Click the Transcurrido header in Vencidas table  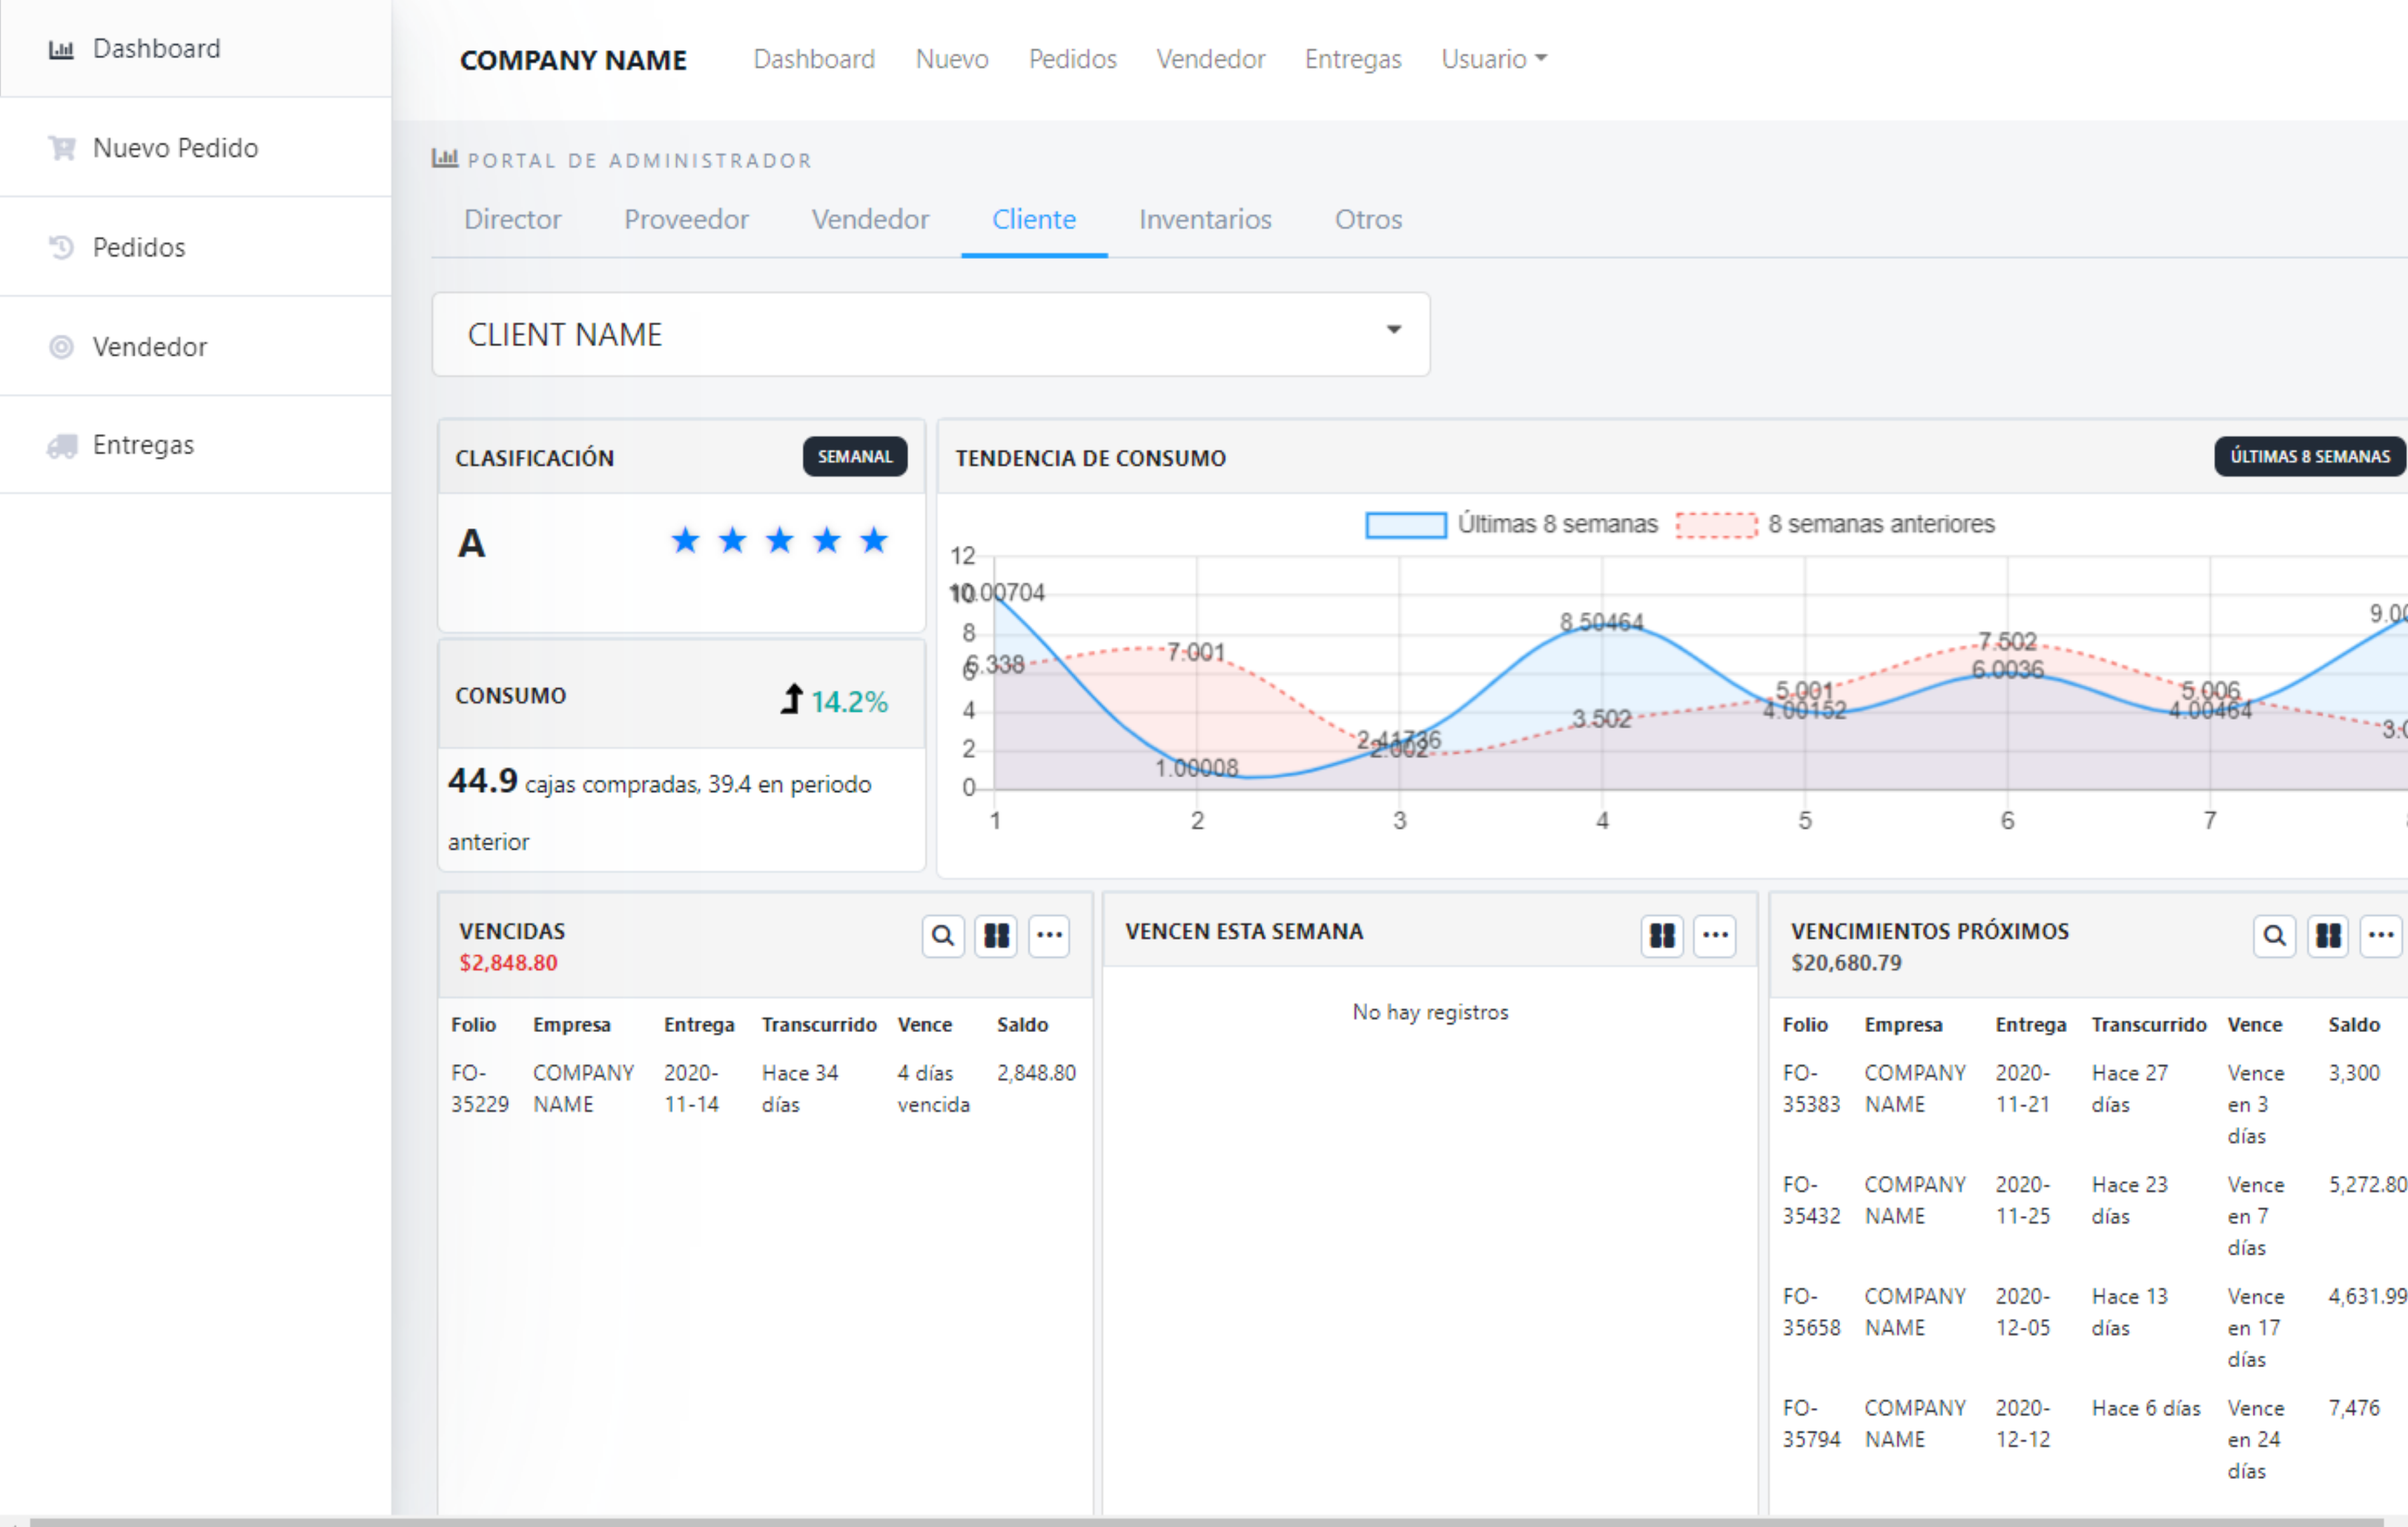pyautogui.click(x=819, y=1025)
